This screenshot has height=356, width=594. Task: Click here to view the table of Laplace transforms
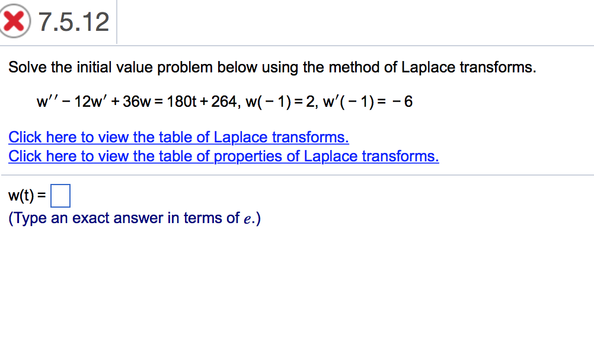pos(178,137)
